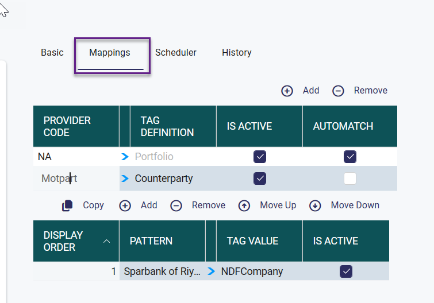Click the upper Remove minus-circle icon
This screenshot has height=303, width=434.
(x=339, y=91)
